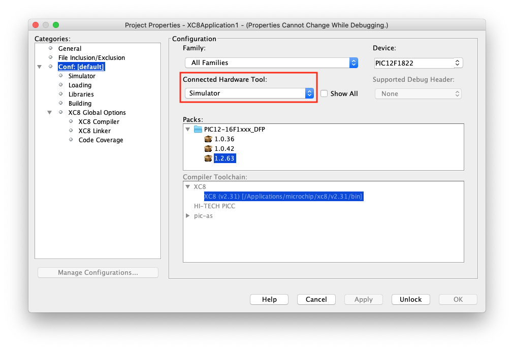Viewport: 514px width, 350px height.
Task: Open the Supported Debug Header None dropdown
Action: pos(418,94)
